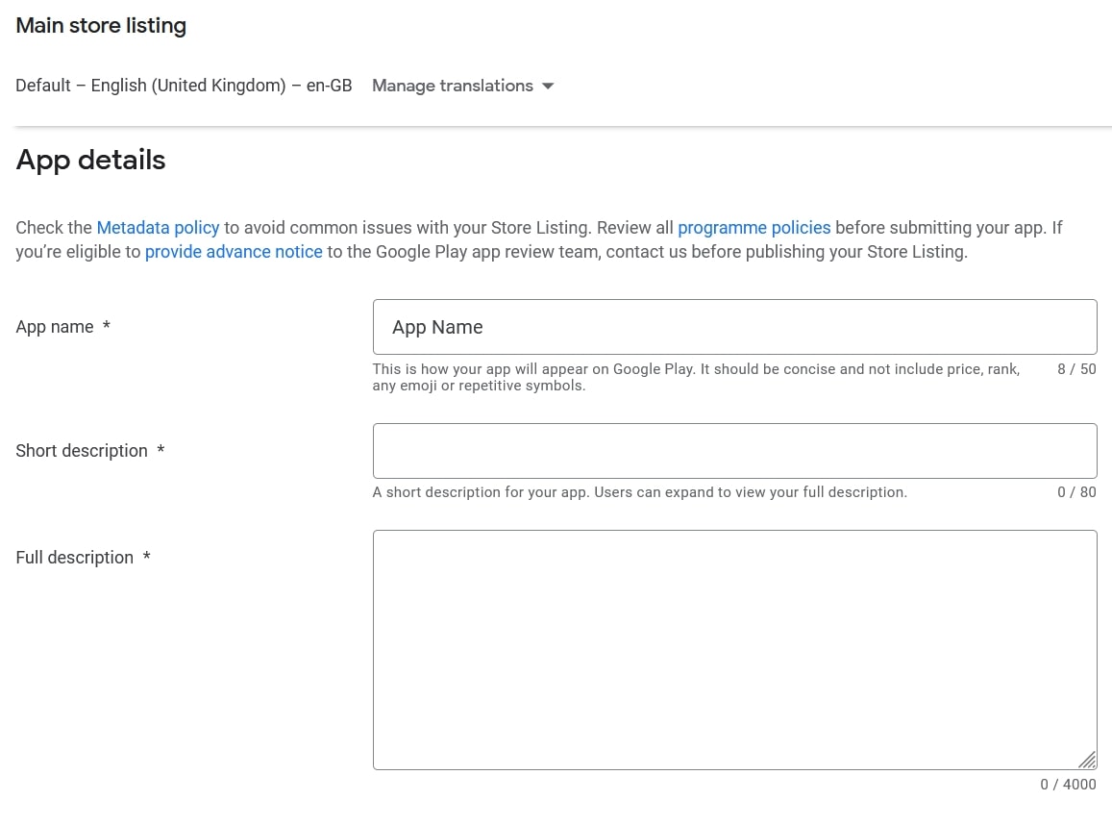Click into the App name input field
Screen dimensions: 1112x825
(x=734, y=327)
